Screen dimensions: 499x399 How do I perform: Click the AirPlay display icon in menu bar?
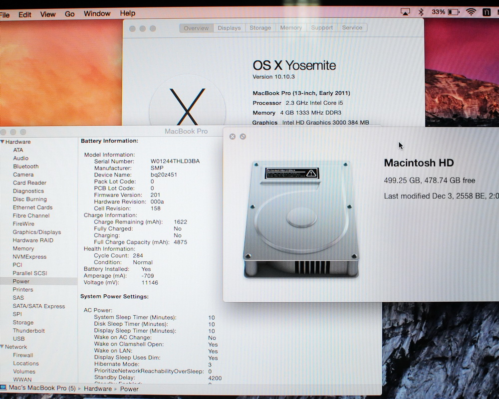pos(405,12)
